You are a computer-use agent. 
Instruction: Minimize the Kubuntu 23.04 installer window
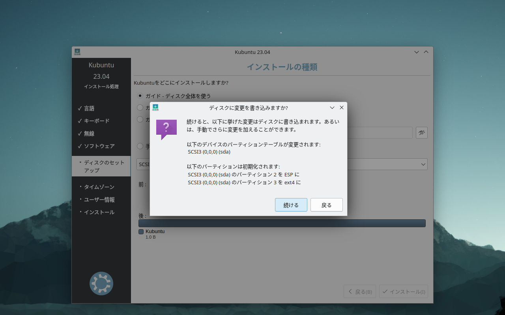[417, 52]
